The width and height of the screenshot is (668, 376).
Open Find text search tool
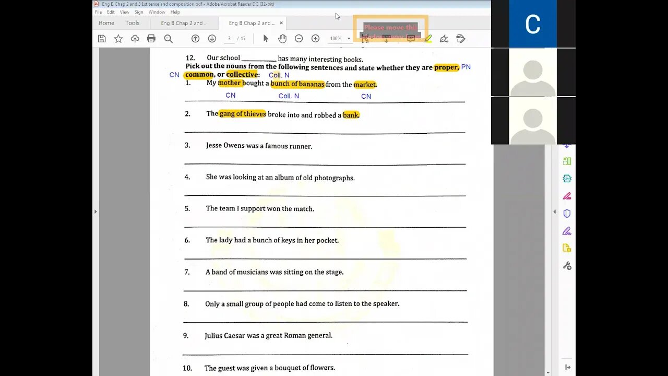point(168,39)
